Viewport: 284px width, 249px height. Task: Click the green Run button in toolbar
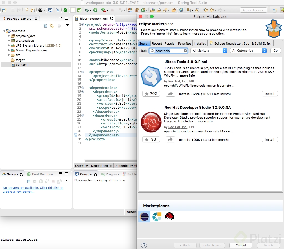pos(95,10)
